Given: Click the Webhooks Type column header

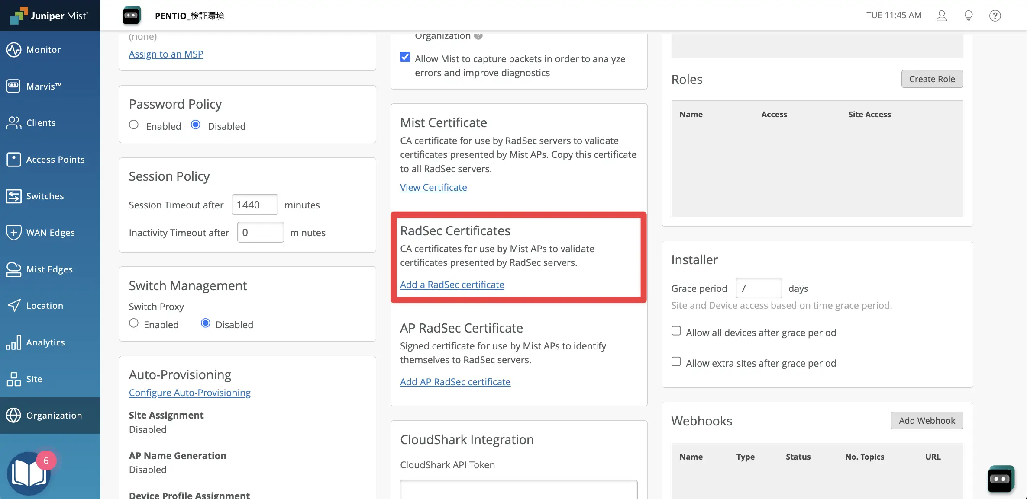Looking at the screenshot, I should click(x=745, y=457).
